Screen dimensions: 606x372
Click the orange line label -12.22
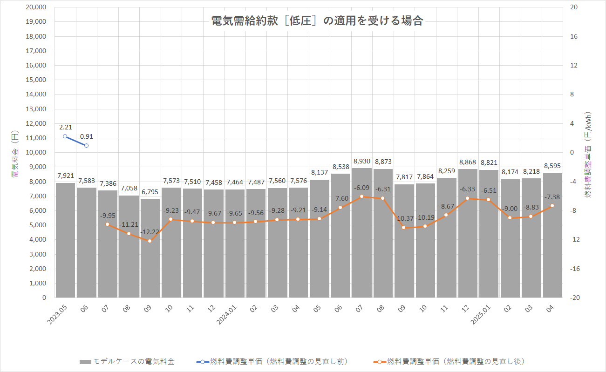pyautogui.click(x=150, y=232)
